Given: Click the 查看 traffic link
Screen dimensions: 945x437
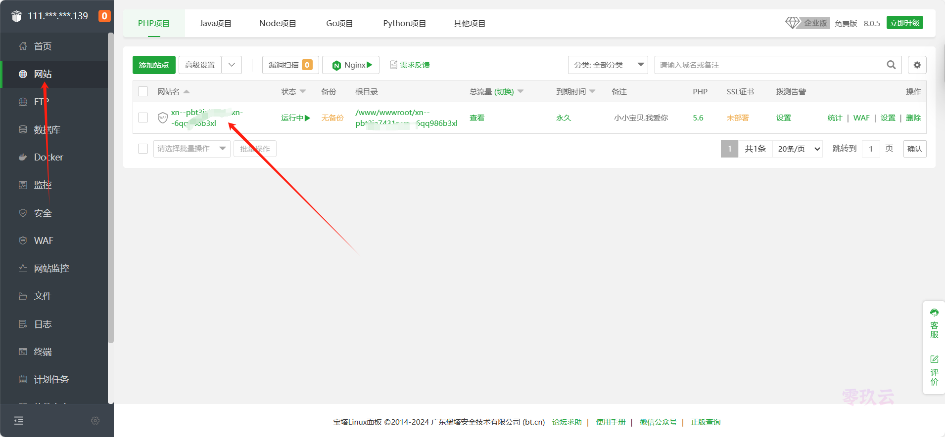Looking at the screenshot, I should [477, 118].
